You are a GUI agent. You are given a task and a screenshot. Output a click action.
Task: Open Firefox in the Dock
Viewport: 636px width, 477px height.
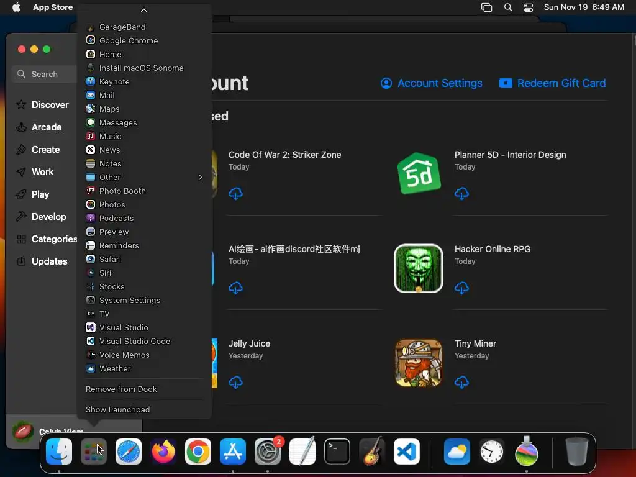click(163, 452)
